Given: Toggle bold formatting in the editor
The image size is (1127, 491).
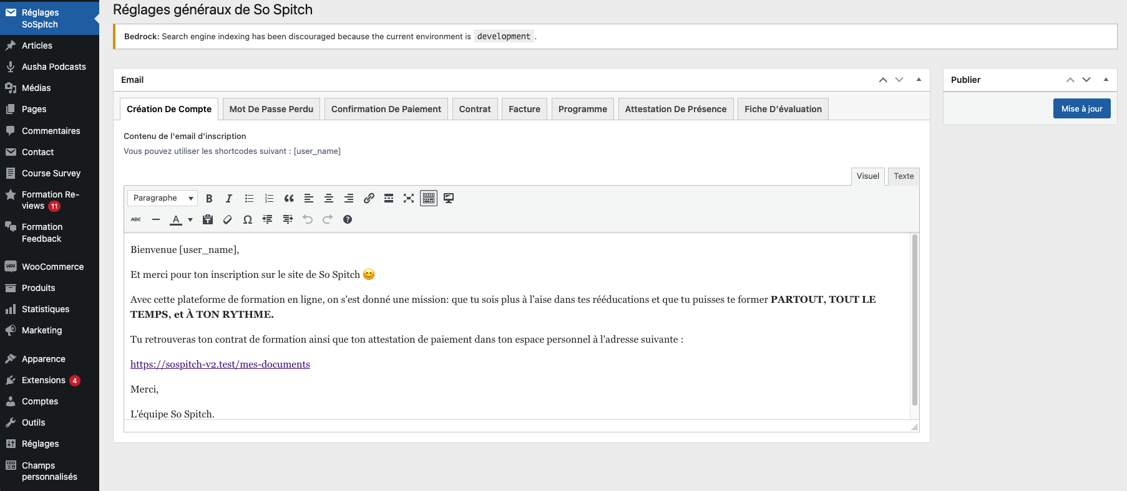Looking at the screenshot, I should click(209, 198).
